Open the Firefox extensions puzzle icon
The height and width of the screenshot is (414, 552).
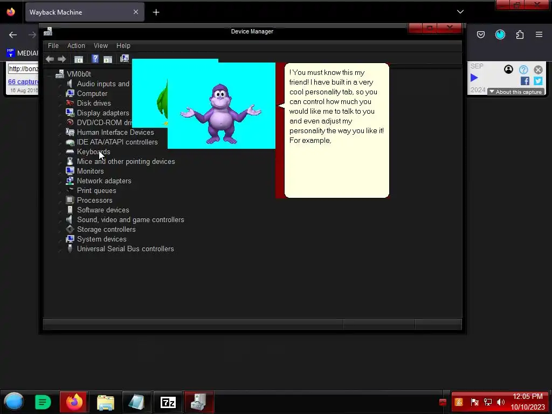pyautogui.click(x=520, y=34)
